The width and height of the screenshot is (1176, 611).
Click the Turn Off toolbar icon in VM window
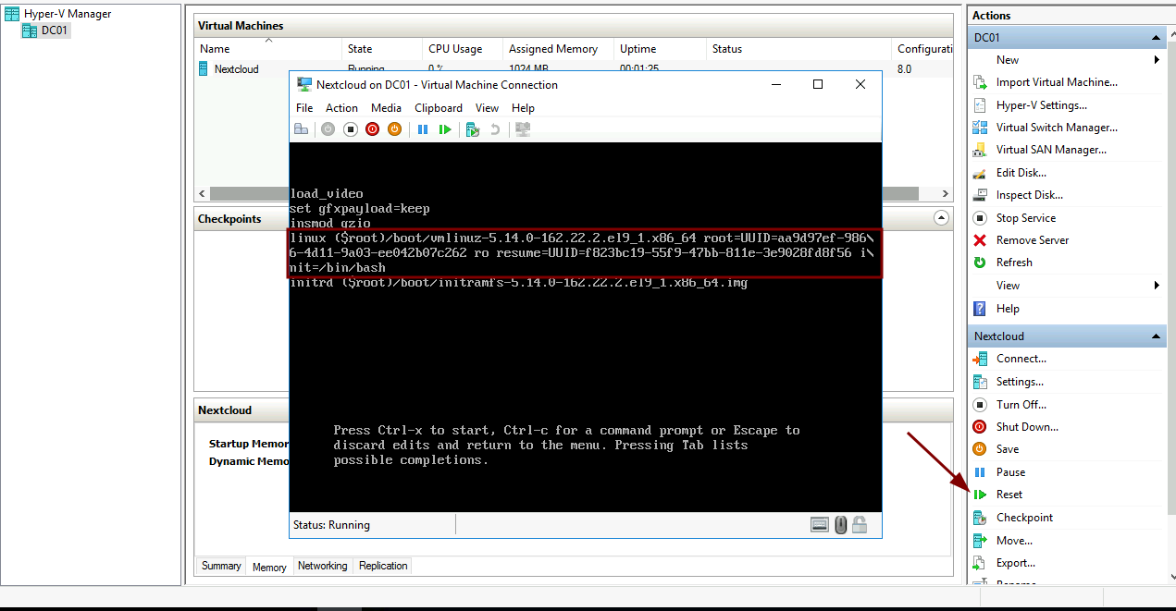pos(350,129)
